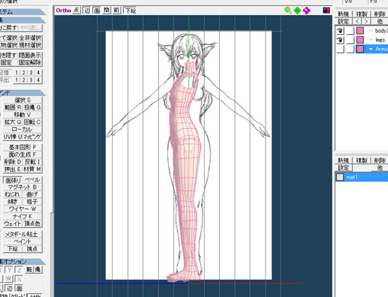Select the ナイフ K knife tool
This screenshot has height=297, width=388.
pyautogui.click(x=22, y=216)
